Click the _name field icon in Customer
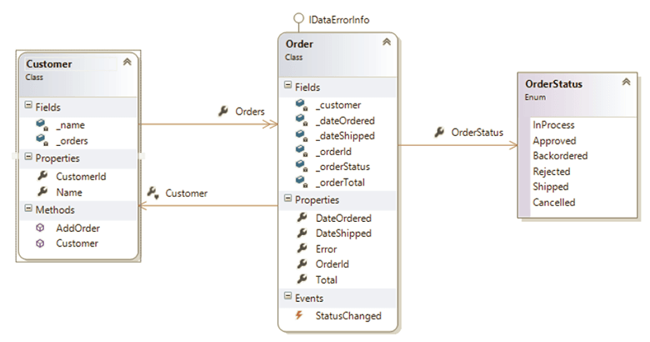 [42, 125]
